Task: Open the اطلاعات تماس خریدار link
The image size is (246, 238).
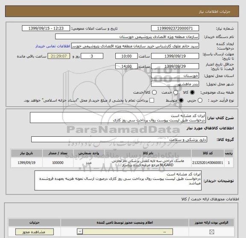Action: pos(53,46)
